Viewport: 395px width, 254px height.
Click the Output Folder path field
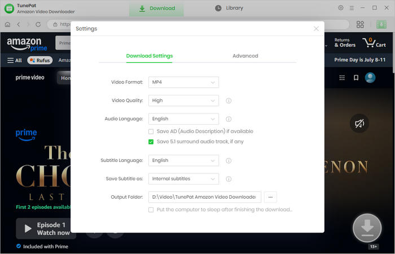[x=205, y=197]
